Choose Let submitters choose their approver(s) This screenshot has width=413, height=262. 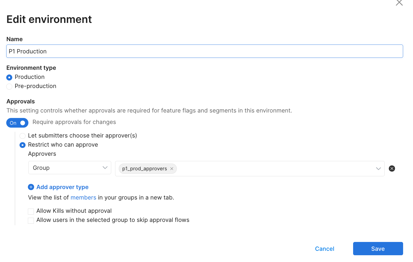(23, 136)
